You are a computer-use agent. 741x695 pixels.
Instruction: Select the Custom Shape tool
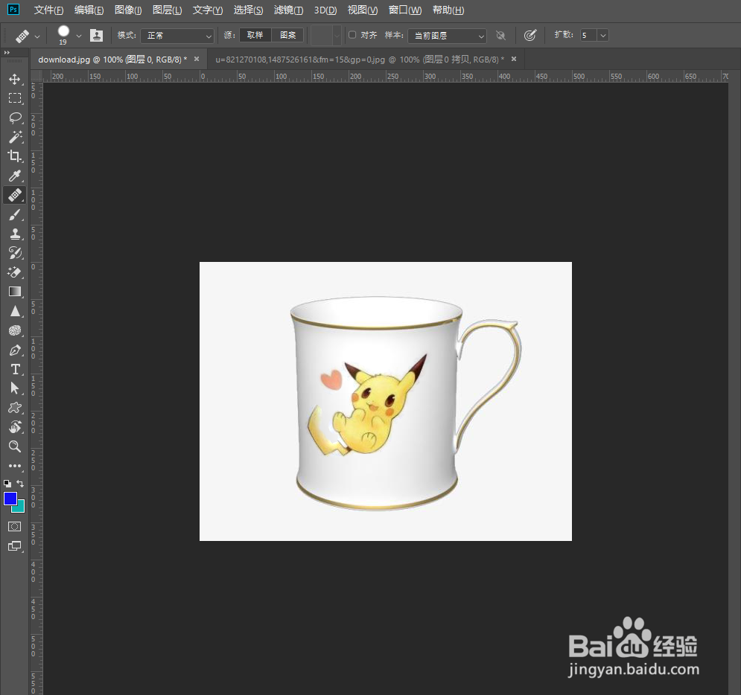tap(15, 408)
